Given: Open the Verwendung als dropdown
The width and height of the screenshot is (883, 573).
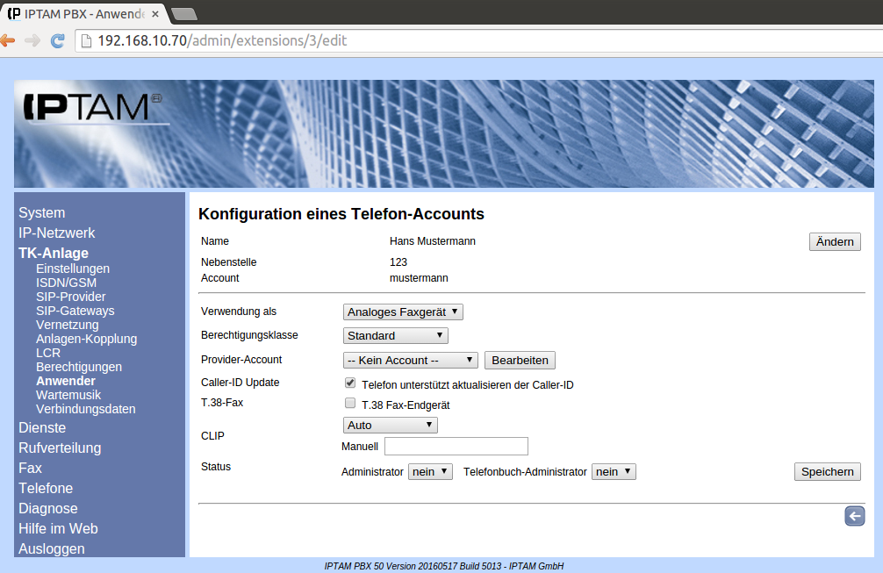Looking at the screenshot, I should click(403, 312).
